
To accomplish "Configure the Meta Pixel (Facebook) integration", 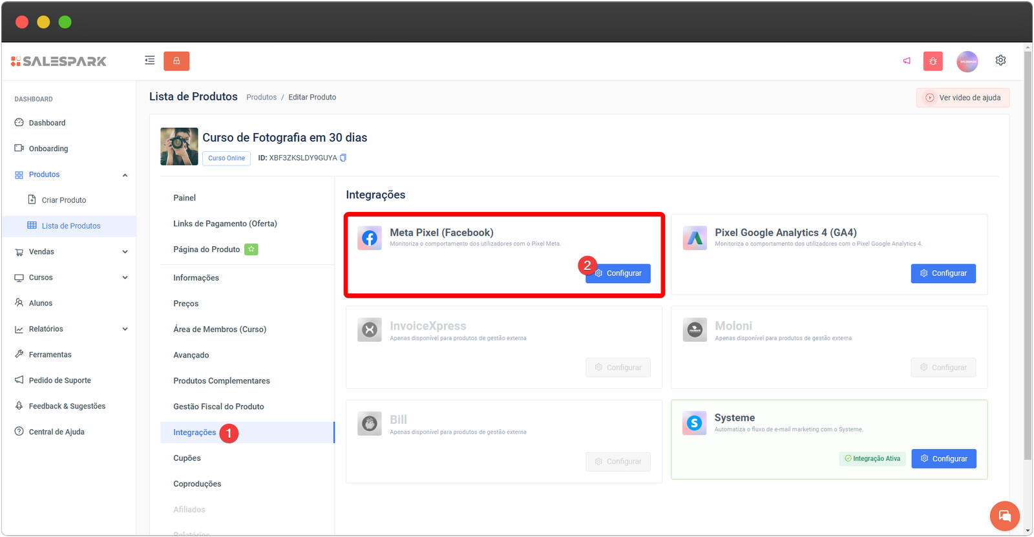I will 618,273.
